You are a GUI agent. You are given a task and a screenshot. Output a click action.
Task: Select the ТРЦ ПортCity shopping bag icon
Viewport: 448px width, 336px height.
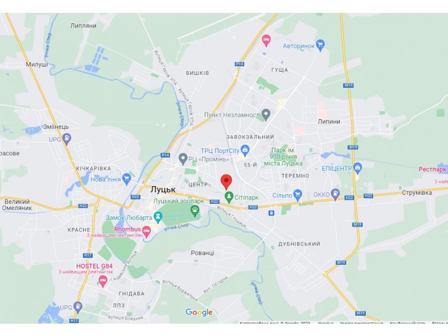245,150
